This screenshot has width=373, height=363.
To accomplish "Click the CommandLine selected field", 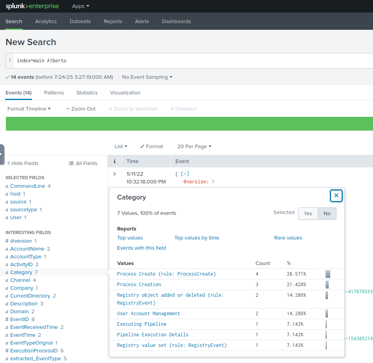I will click(27, 186).
